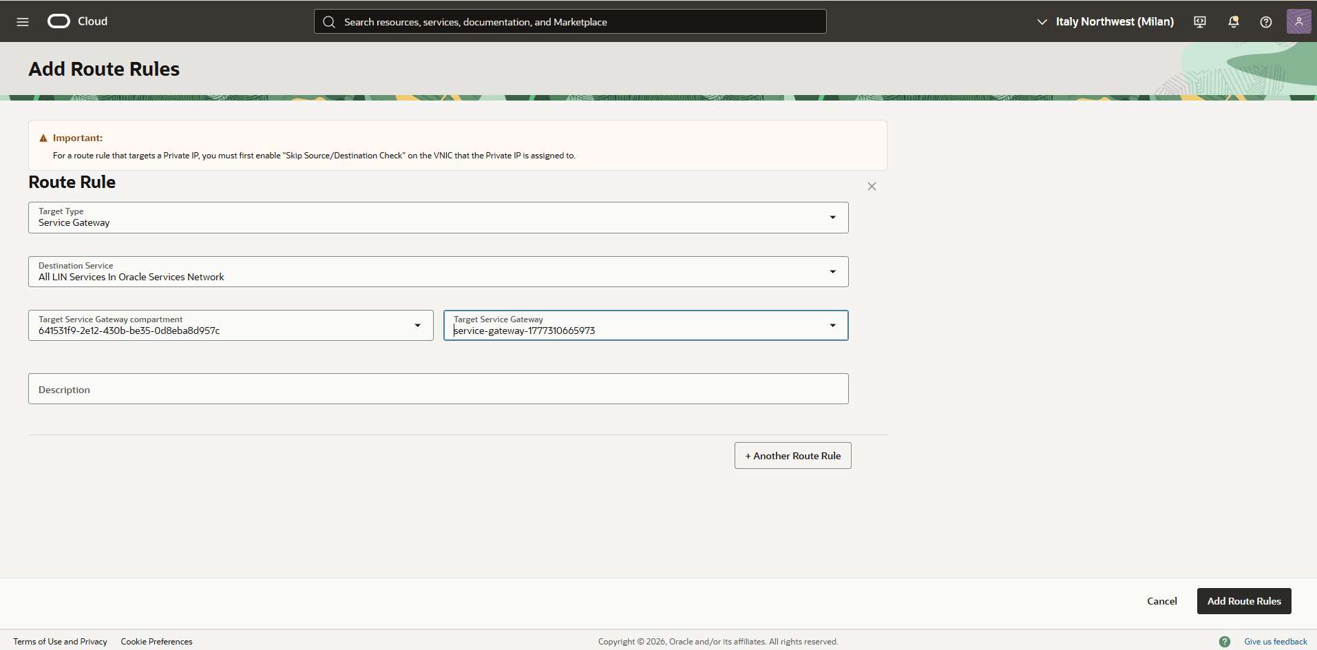Click the Add Route Rules page title
This screenshot has height=650, width=1317.
click(x=104, y=69)
